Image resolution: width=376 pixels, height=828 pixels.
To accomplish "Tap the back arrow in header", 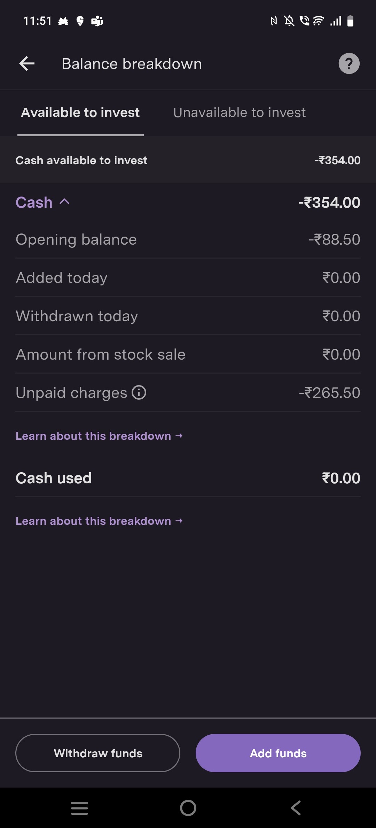I will pyautogui.click(x=27, y=64).
